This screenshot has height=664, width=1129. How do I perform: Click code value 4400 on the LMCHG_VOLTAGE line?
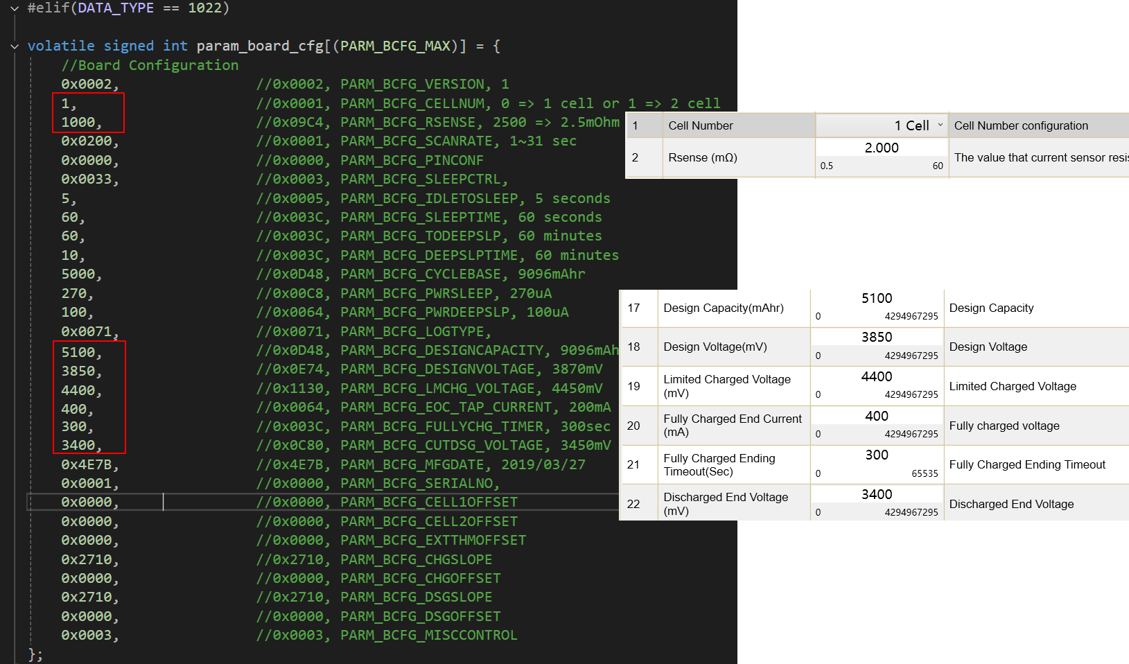click(78, 390)
